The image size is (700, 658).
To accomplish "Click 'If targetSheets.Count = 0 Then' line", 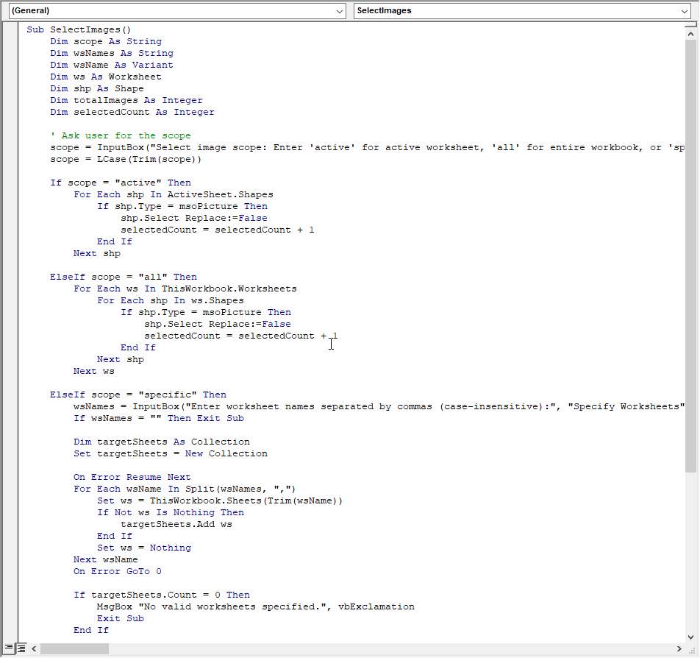I will click(162, 595).
